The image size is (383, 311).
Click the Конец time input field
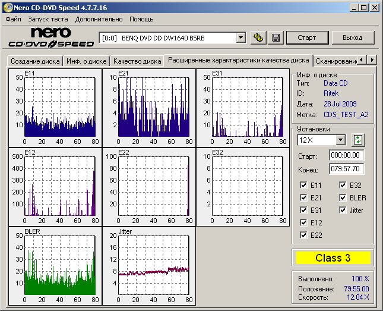coord(346,169)
